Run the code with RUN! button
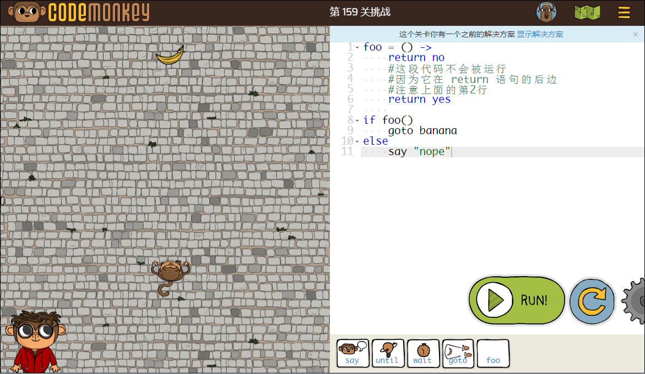The image size is (645, 374). (517, 300)
